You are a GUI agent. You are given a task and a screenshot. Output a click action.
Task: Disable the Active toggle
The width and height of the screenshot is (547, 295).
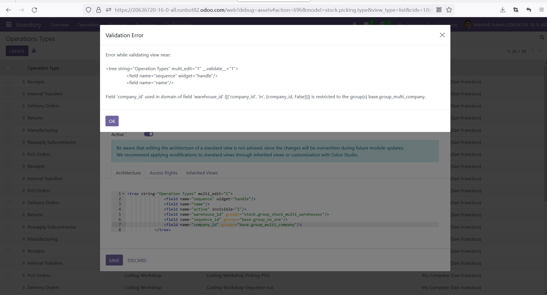[x=149, y=134]
